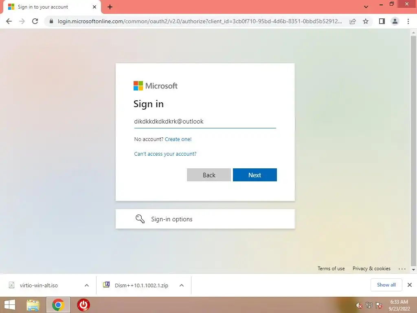417x313 pixels.
Task: Expand options for Dism++ zip download
Action: pos(182,285)
